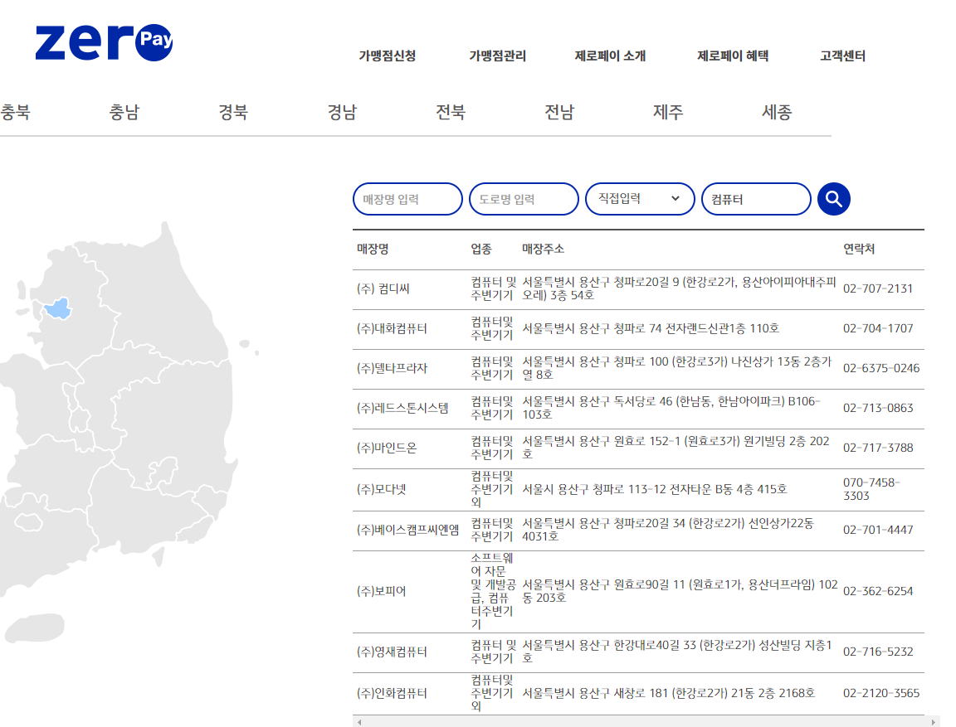Screen dimensions: 956x727
Task: Click the right arrow of horizontal scrollbar
Action: tap(934, 722)
